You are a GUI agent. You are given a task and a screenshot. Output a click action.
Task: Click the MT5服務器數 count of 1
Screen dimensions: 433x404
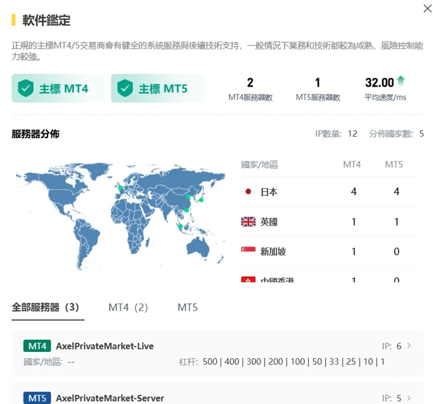[317, 83]
